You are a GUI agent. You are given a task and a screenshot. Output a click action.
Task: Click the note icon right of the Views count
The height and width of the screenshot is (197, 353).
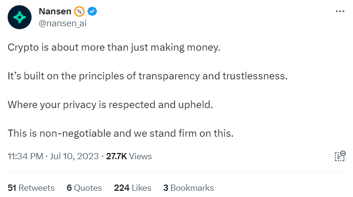pyautogui.click(x=339, y=156)
